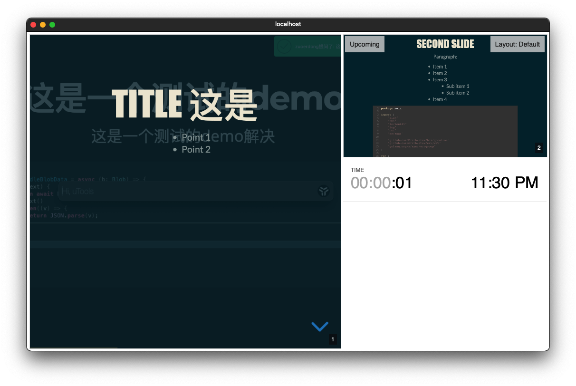
Task: Click the green checkmark notification icon
Action: tap(284, 46)
